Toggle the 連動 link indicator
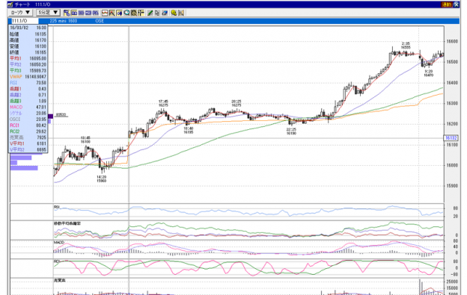467x295 pixels. pos(447,4)
